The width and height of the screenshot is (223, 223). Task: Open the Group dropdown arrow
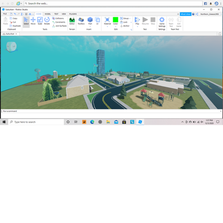[x=130, y=18]
